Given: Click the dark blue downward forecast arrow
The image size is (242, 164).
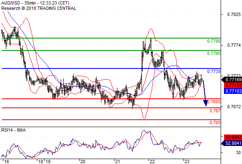Looking at the screenshot, I should 205,93.
